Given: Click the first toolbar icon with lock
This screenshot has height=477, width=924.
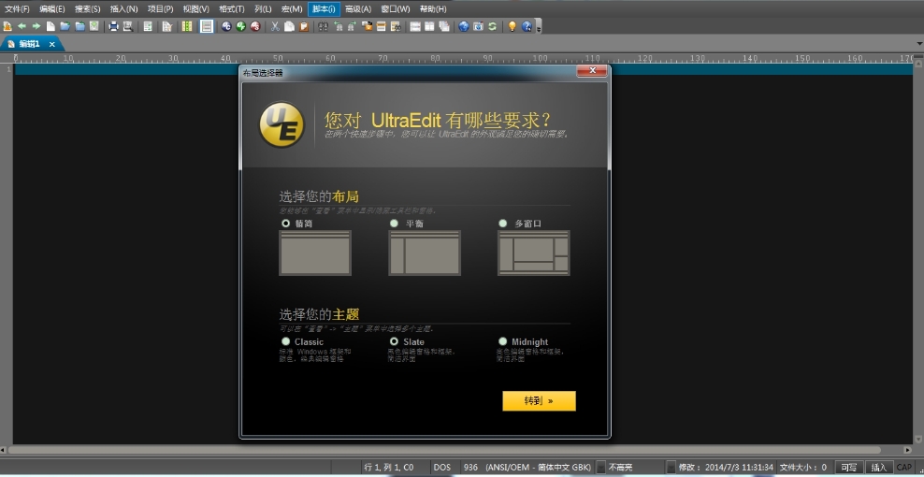Looking at the screenshot, I should 7,26.
